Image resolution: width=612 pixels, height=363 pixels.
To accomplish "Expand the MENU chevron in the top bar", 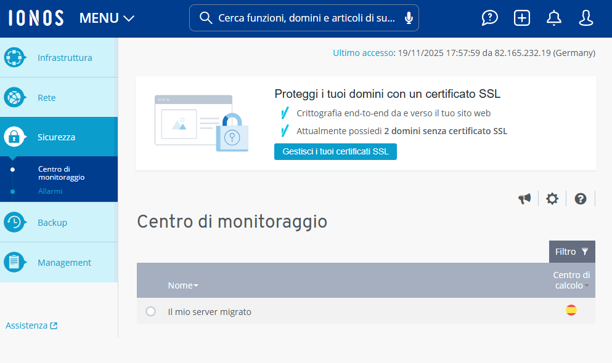I will [128, 18].
